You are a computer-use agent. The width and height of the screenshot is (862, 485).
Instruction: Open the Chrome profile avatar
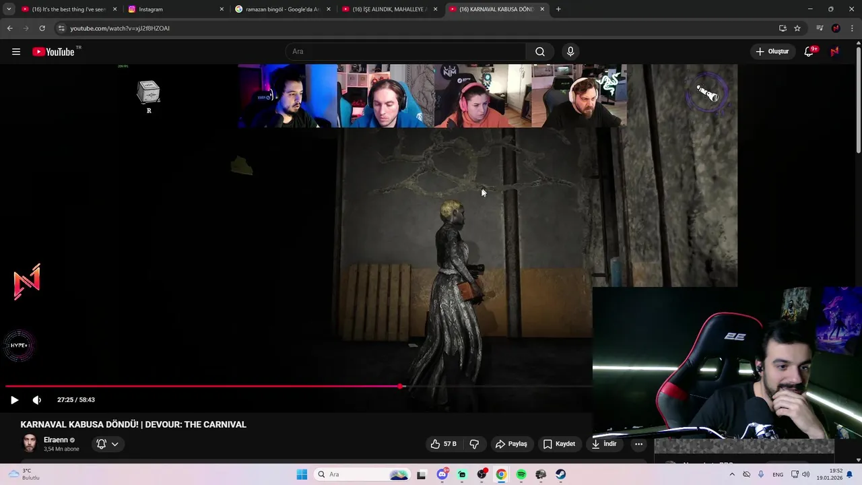[836, 28]
